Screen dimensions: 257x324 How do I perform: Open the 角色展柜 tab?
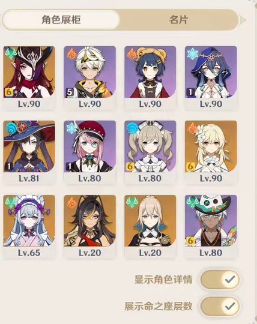[61, 20]
